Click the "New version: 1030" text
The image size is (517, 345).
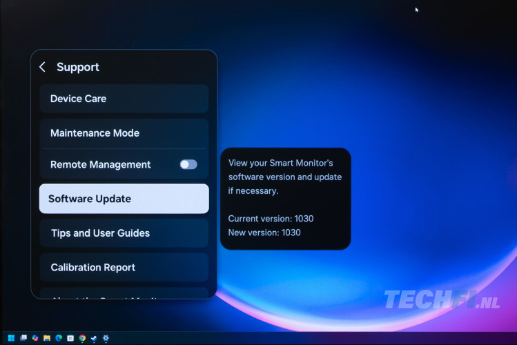[x=264, y=233]
